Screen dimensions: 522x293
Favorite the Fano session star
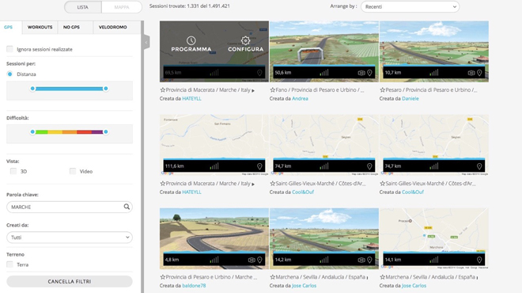coord(273,90)
